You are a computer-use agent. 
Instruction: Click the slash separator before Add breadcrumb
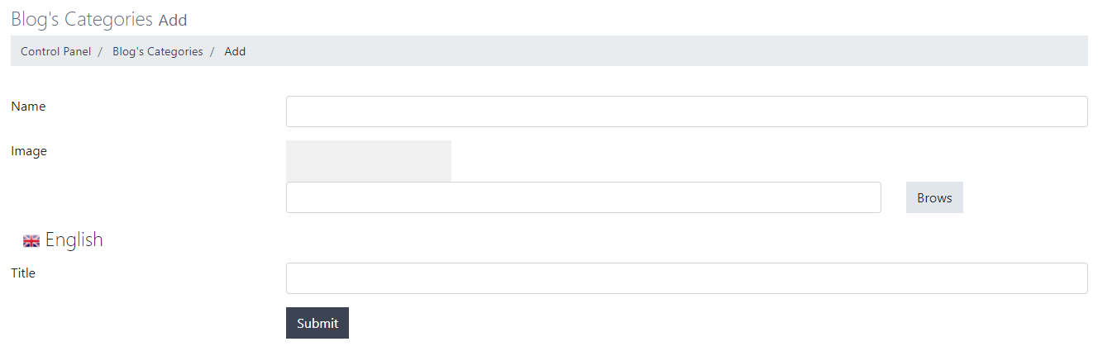tap(212, 51)
